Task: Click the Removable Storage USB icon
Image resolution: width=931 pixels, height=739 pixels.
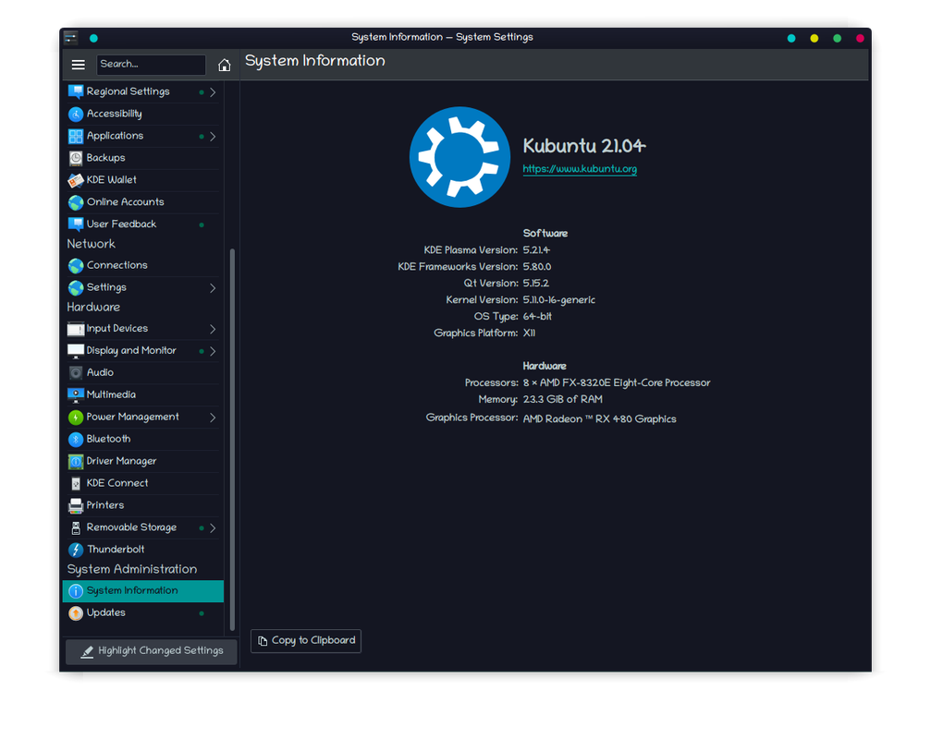Action: coord(76,527)
